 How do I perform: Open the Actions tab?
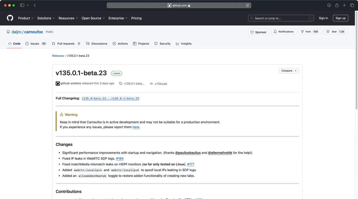click(x=120, y=44)
